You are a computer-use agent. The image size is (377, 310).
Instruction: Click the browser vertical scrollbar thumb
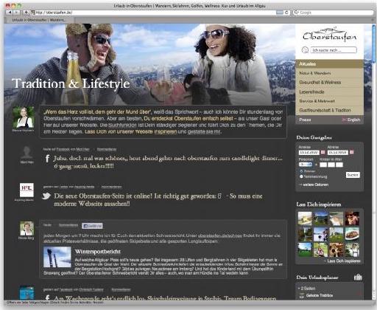click(374, 43)
